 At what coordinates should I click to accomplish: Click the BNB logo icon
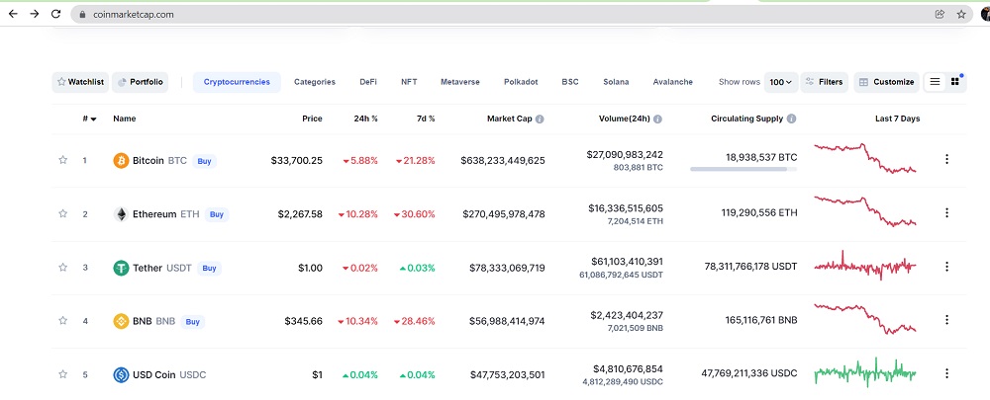click(121, 321)
